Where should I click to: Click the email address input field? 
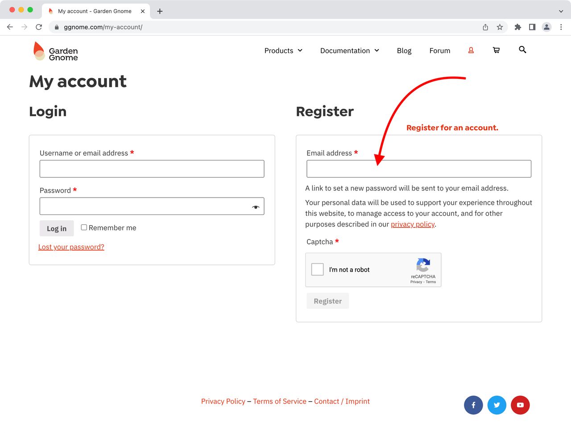tap(418, 169)
